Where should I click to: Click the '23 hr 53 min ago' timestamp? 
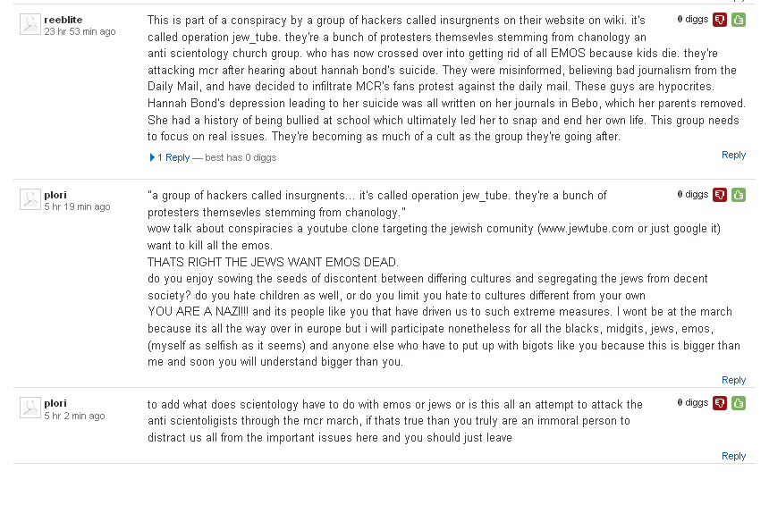(80, 31)
